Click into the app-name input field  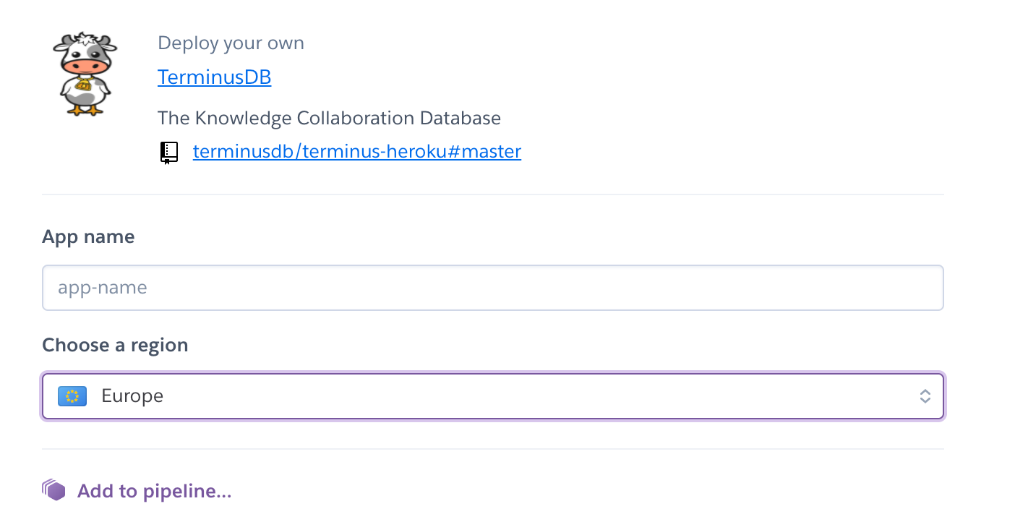tap(493, 287)
